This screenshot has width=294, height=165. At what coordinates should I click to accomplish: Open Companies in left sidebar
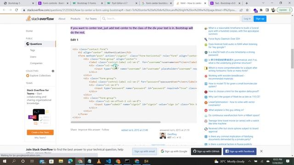(x=36, y=63)
